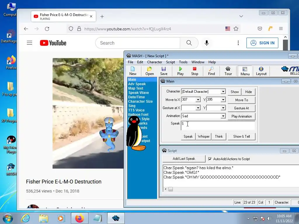Click the YouTube search magnifier button

click(x=189, y=43)
